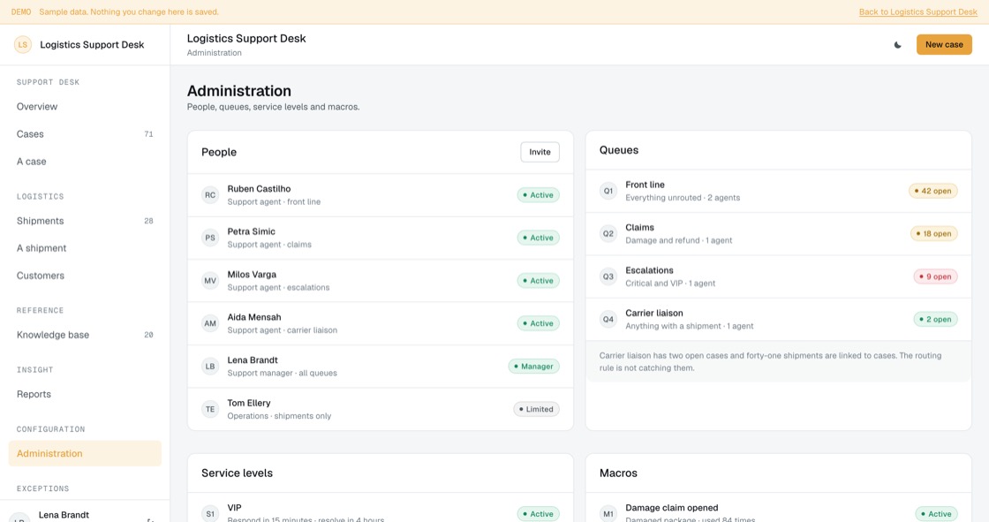989x522 pixels.
Task: Click the LB avatar in the People list
Action: pos(210,367)
